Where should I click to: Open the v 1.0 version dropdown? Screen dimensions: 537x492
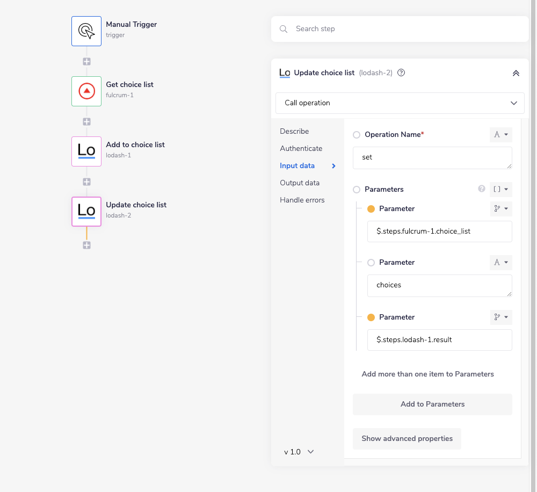299,452
